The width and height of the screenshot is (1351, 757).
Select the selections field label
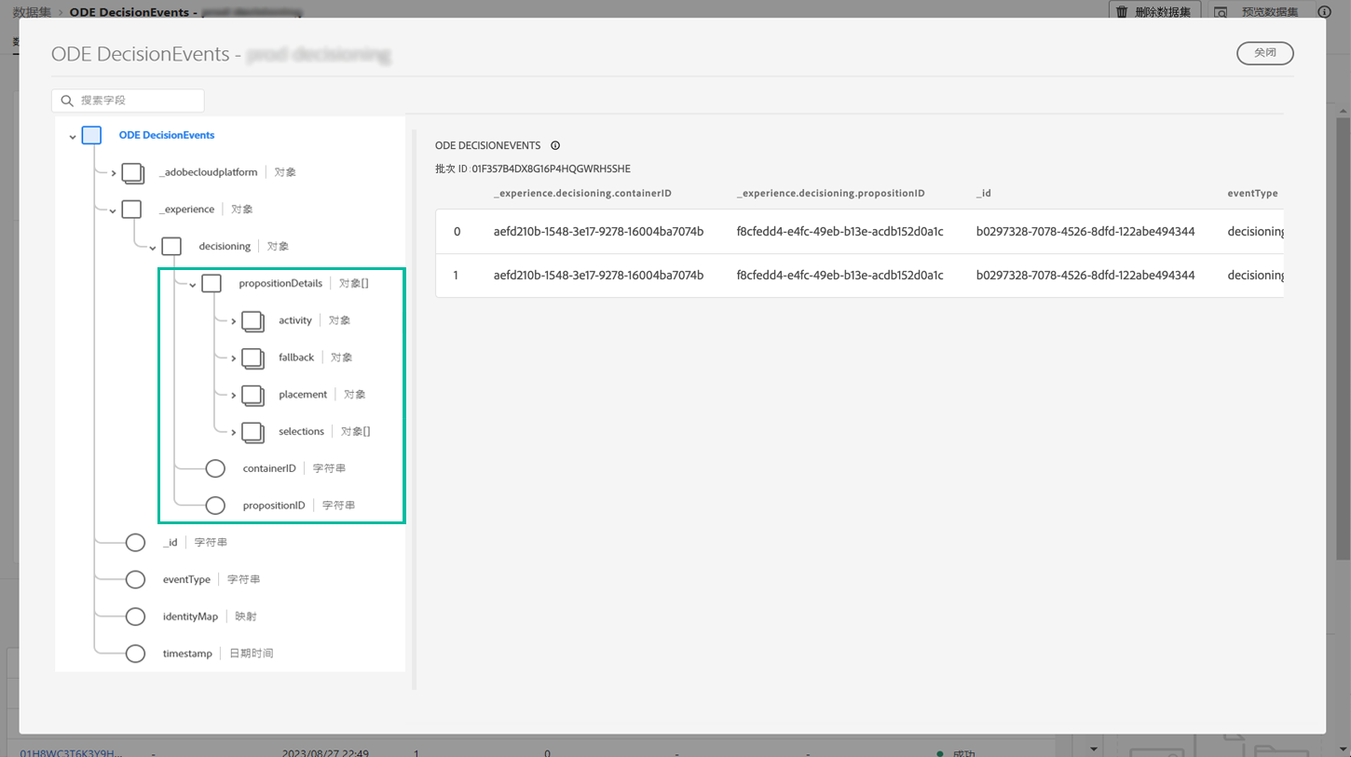point(301,432)
